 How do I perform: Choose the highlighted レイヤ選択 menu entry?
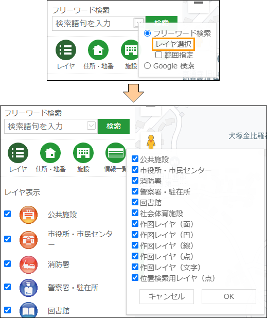click(x=173, y=44)
